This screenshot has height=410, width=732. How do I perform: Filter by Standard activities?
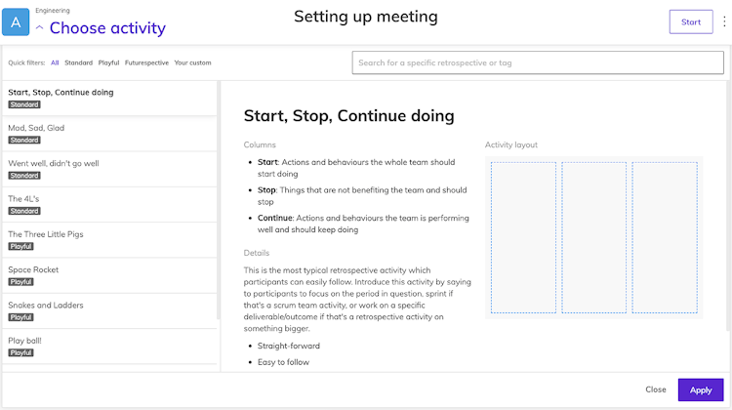coord(79,63)
